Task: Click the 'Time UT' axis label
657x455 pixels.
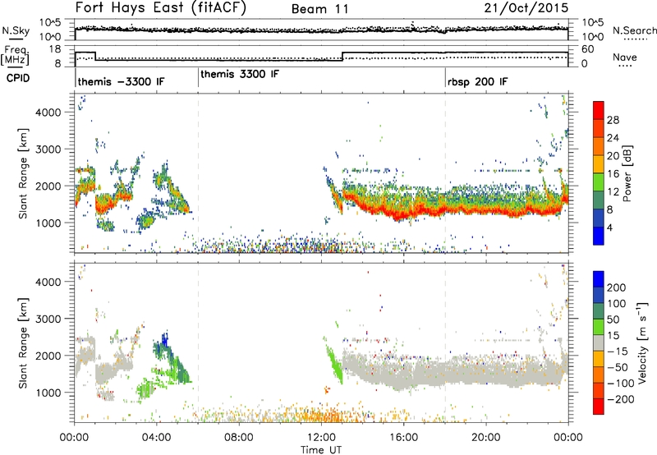Action: [321, 449]
